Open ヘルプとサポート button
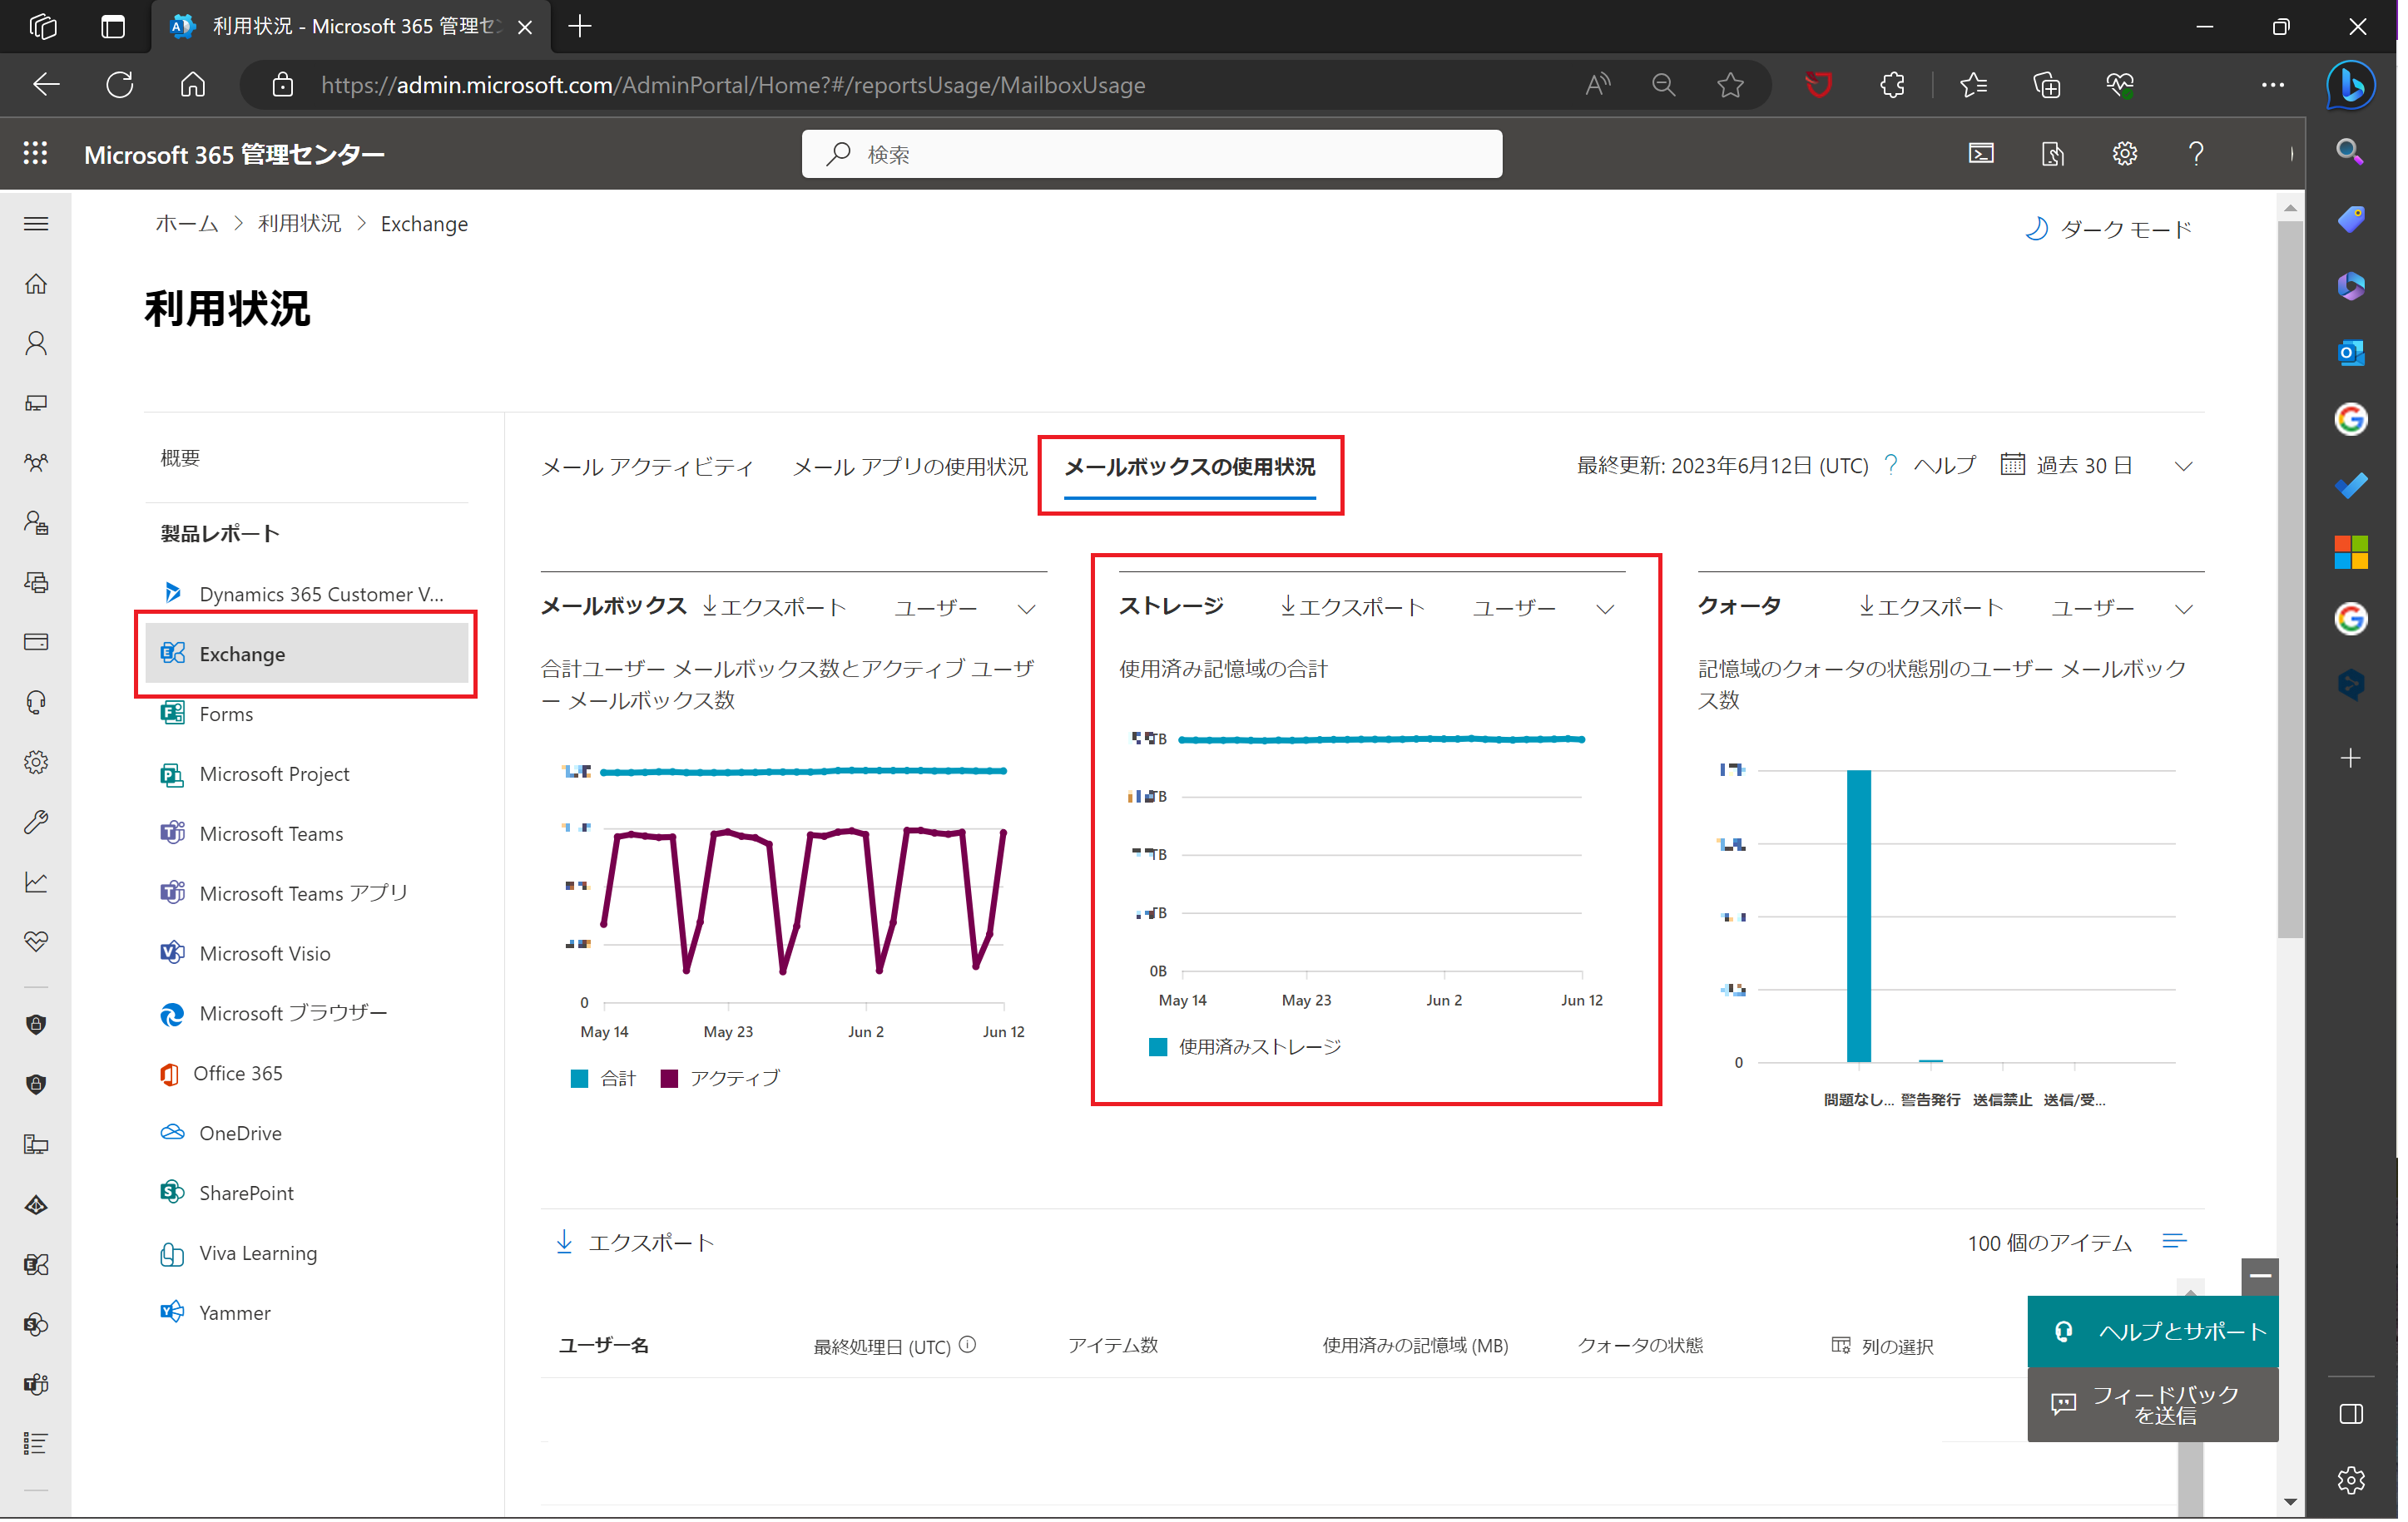 tap(2154, 1332)
